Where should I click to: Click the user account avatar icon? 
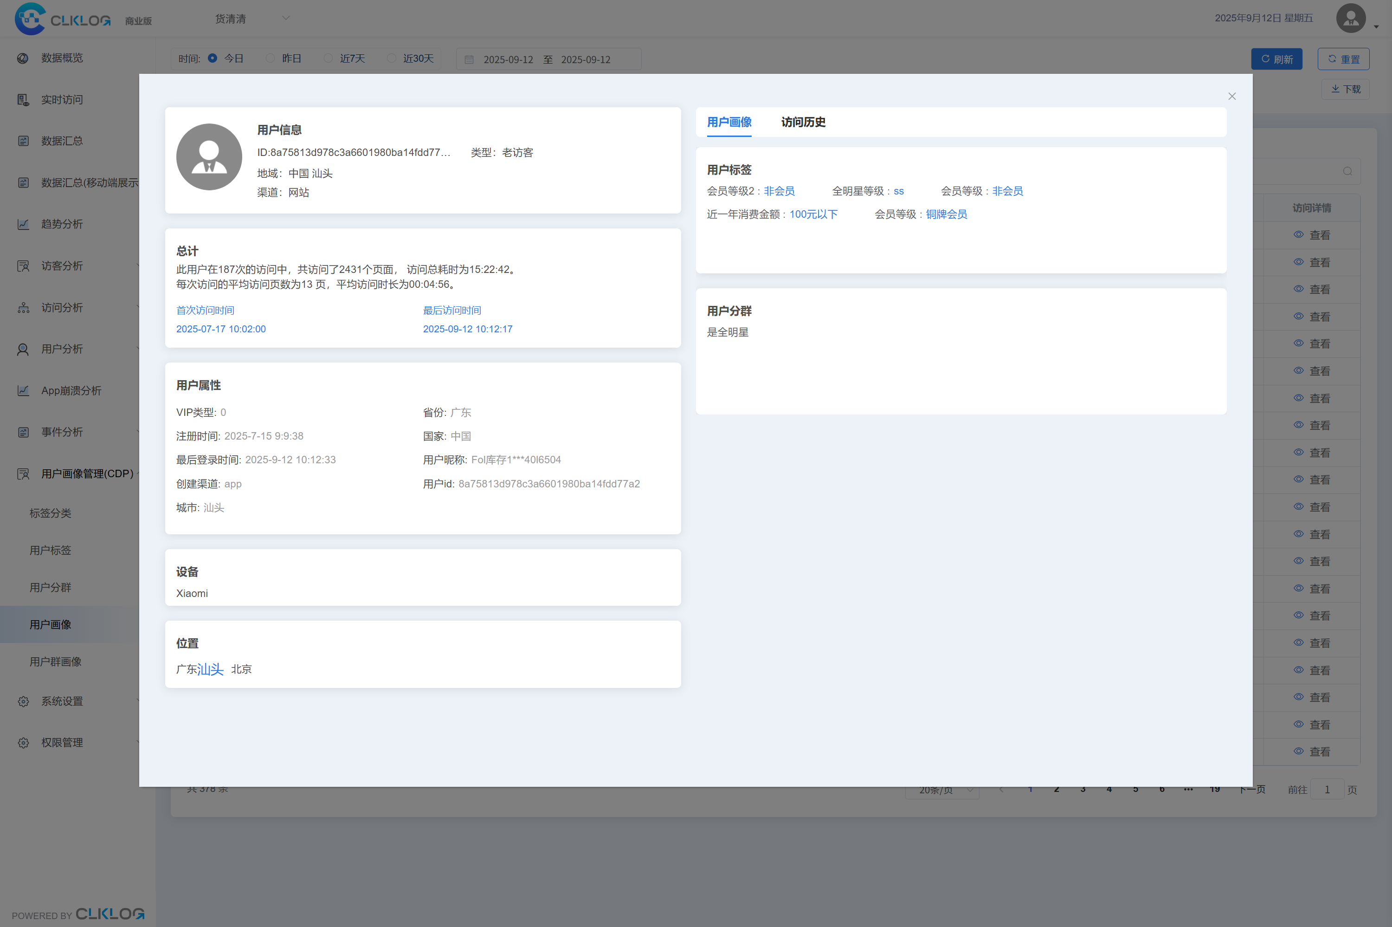[x=1351, y=18]
